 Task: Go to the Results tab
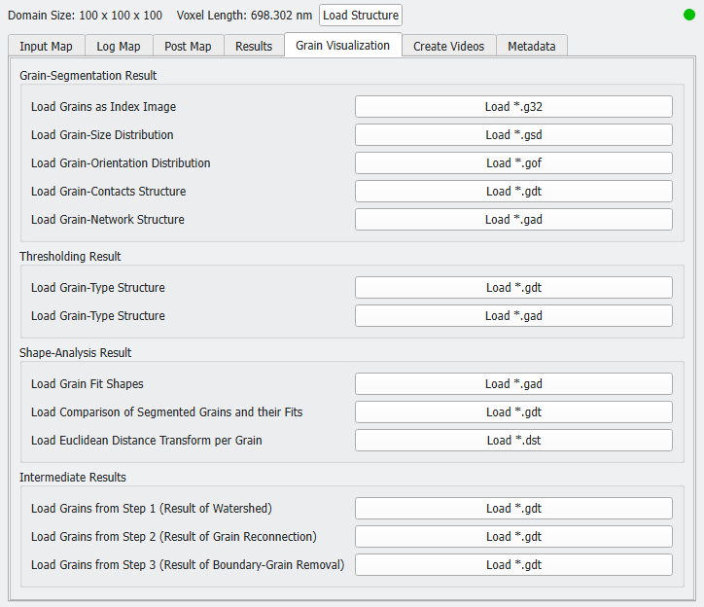click(x=254, y=47)
